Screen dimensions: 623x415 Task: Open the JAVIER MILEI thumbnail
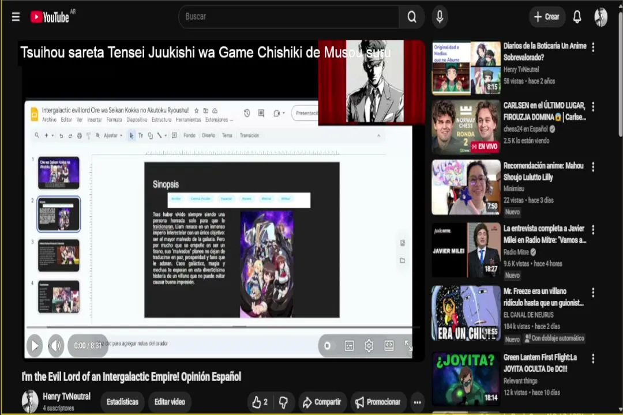click(x=466, y=250)
